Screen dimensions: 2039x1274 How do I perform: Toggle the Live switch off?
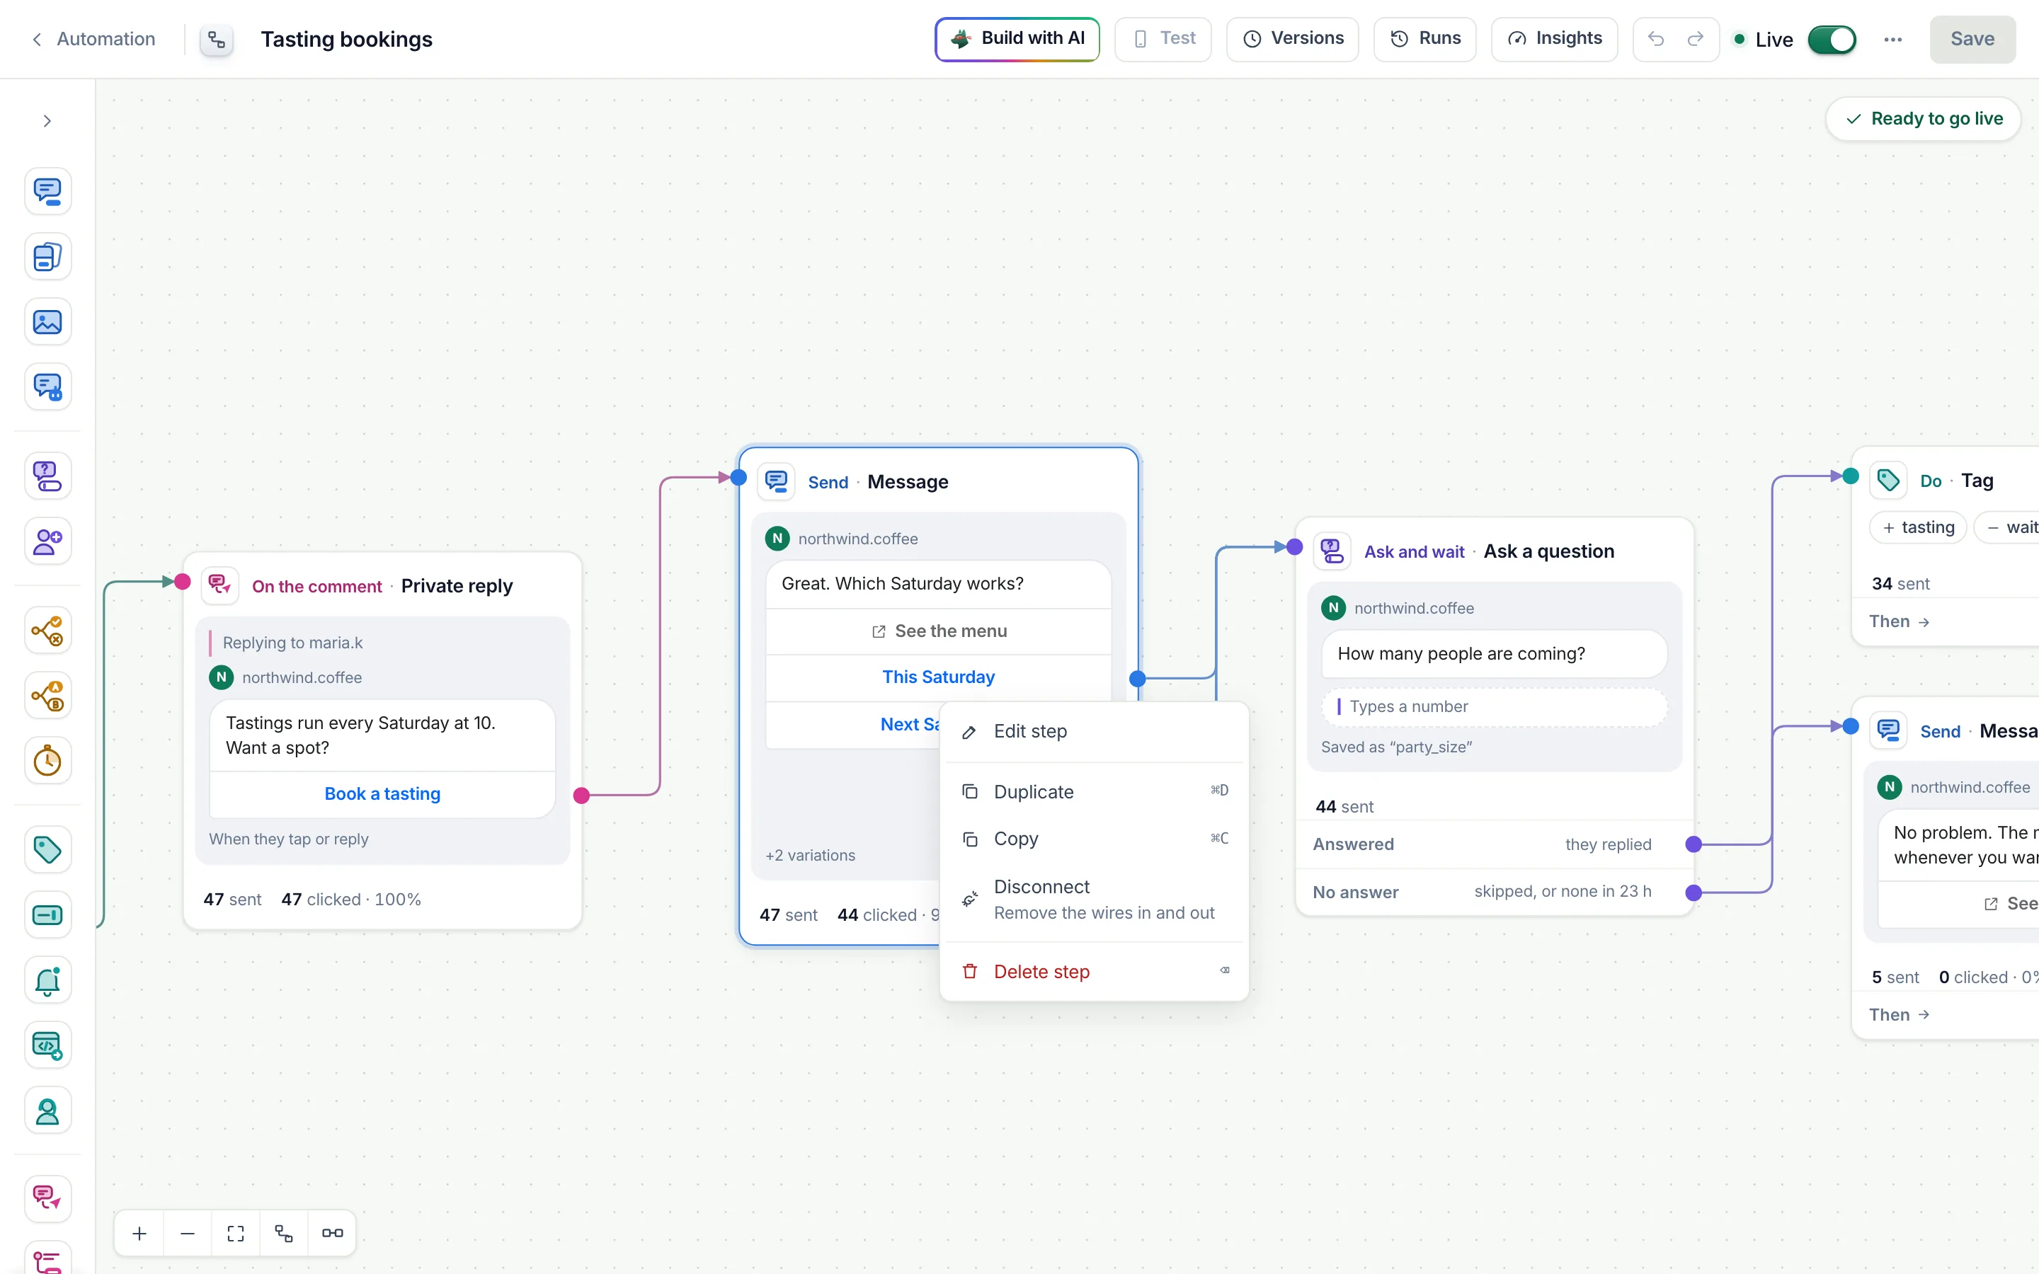pyautogui.click(x=1831, y=40)
